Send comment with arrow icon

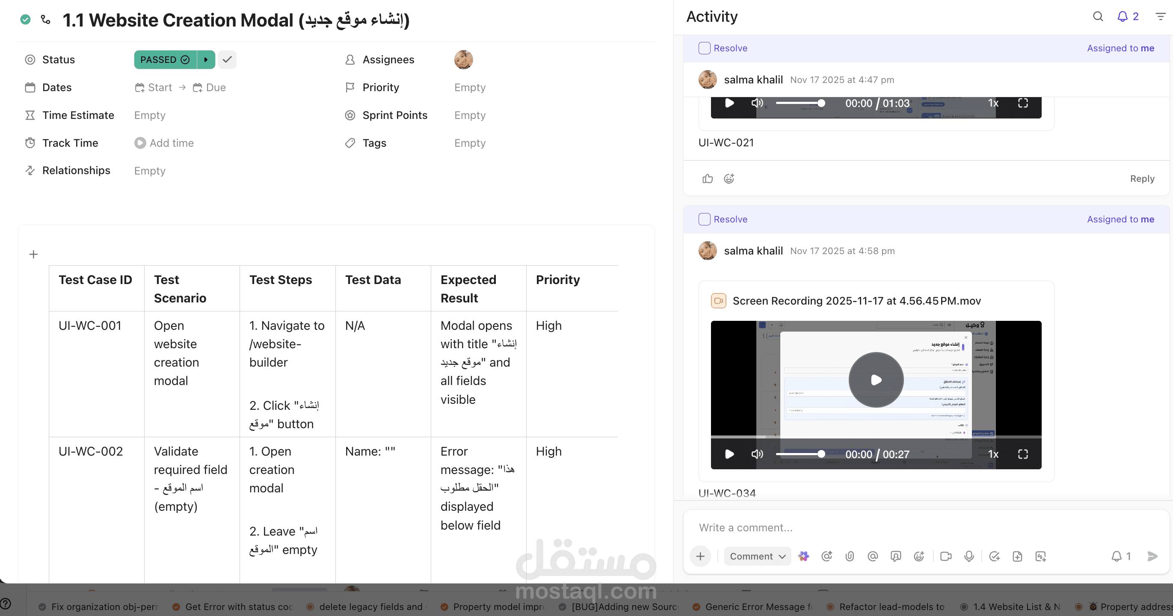1152,556
